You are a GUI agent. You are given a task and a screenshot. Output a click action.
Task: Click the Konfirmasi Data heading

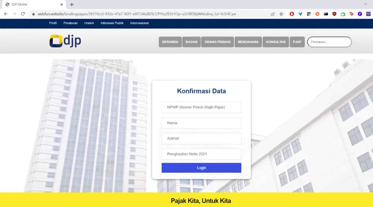[201, 91]
